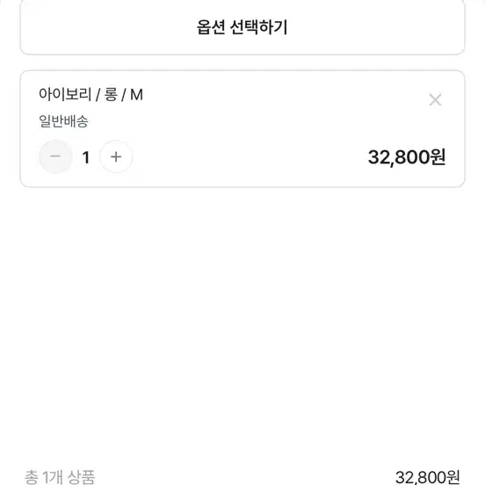This screenshot has height=485, width=485.
Task: Choose another option with 옵션 선택하기 button
Action: coord(242,27)
